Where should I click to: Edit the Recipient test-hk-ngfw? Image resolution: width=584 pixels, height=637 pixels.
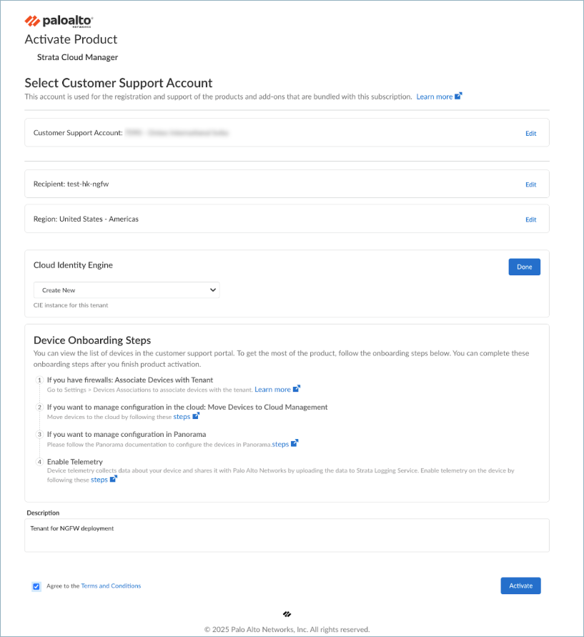pyautogui.click(x=530, y=184)
